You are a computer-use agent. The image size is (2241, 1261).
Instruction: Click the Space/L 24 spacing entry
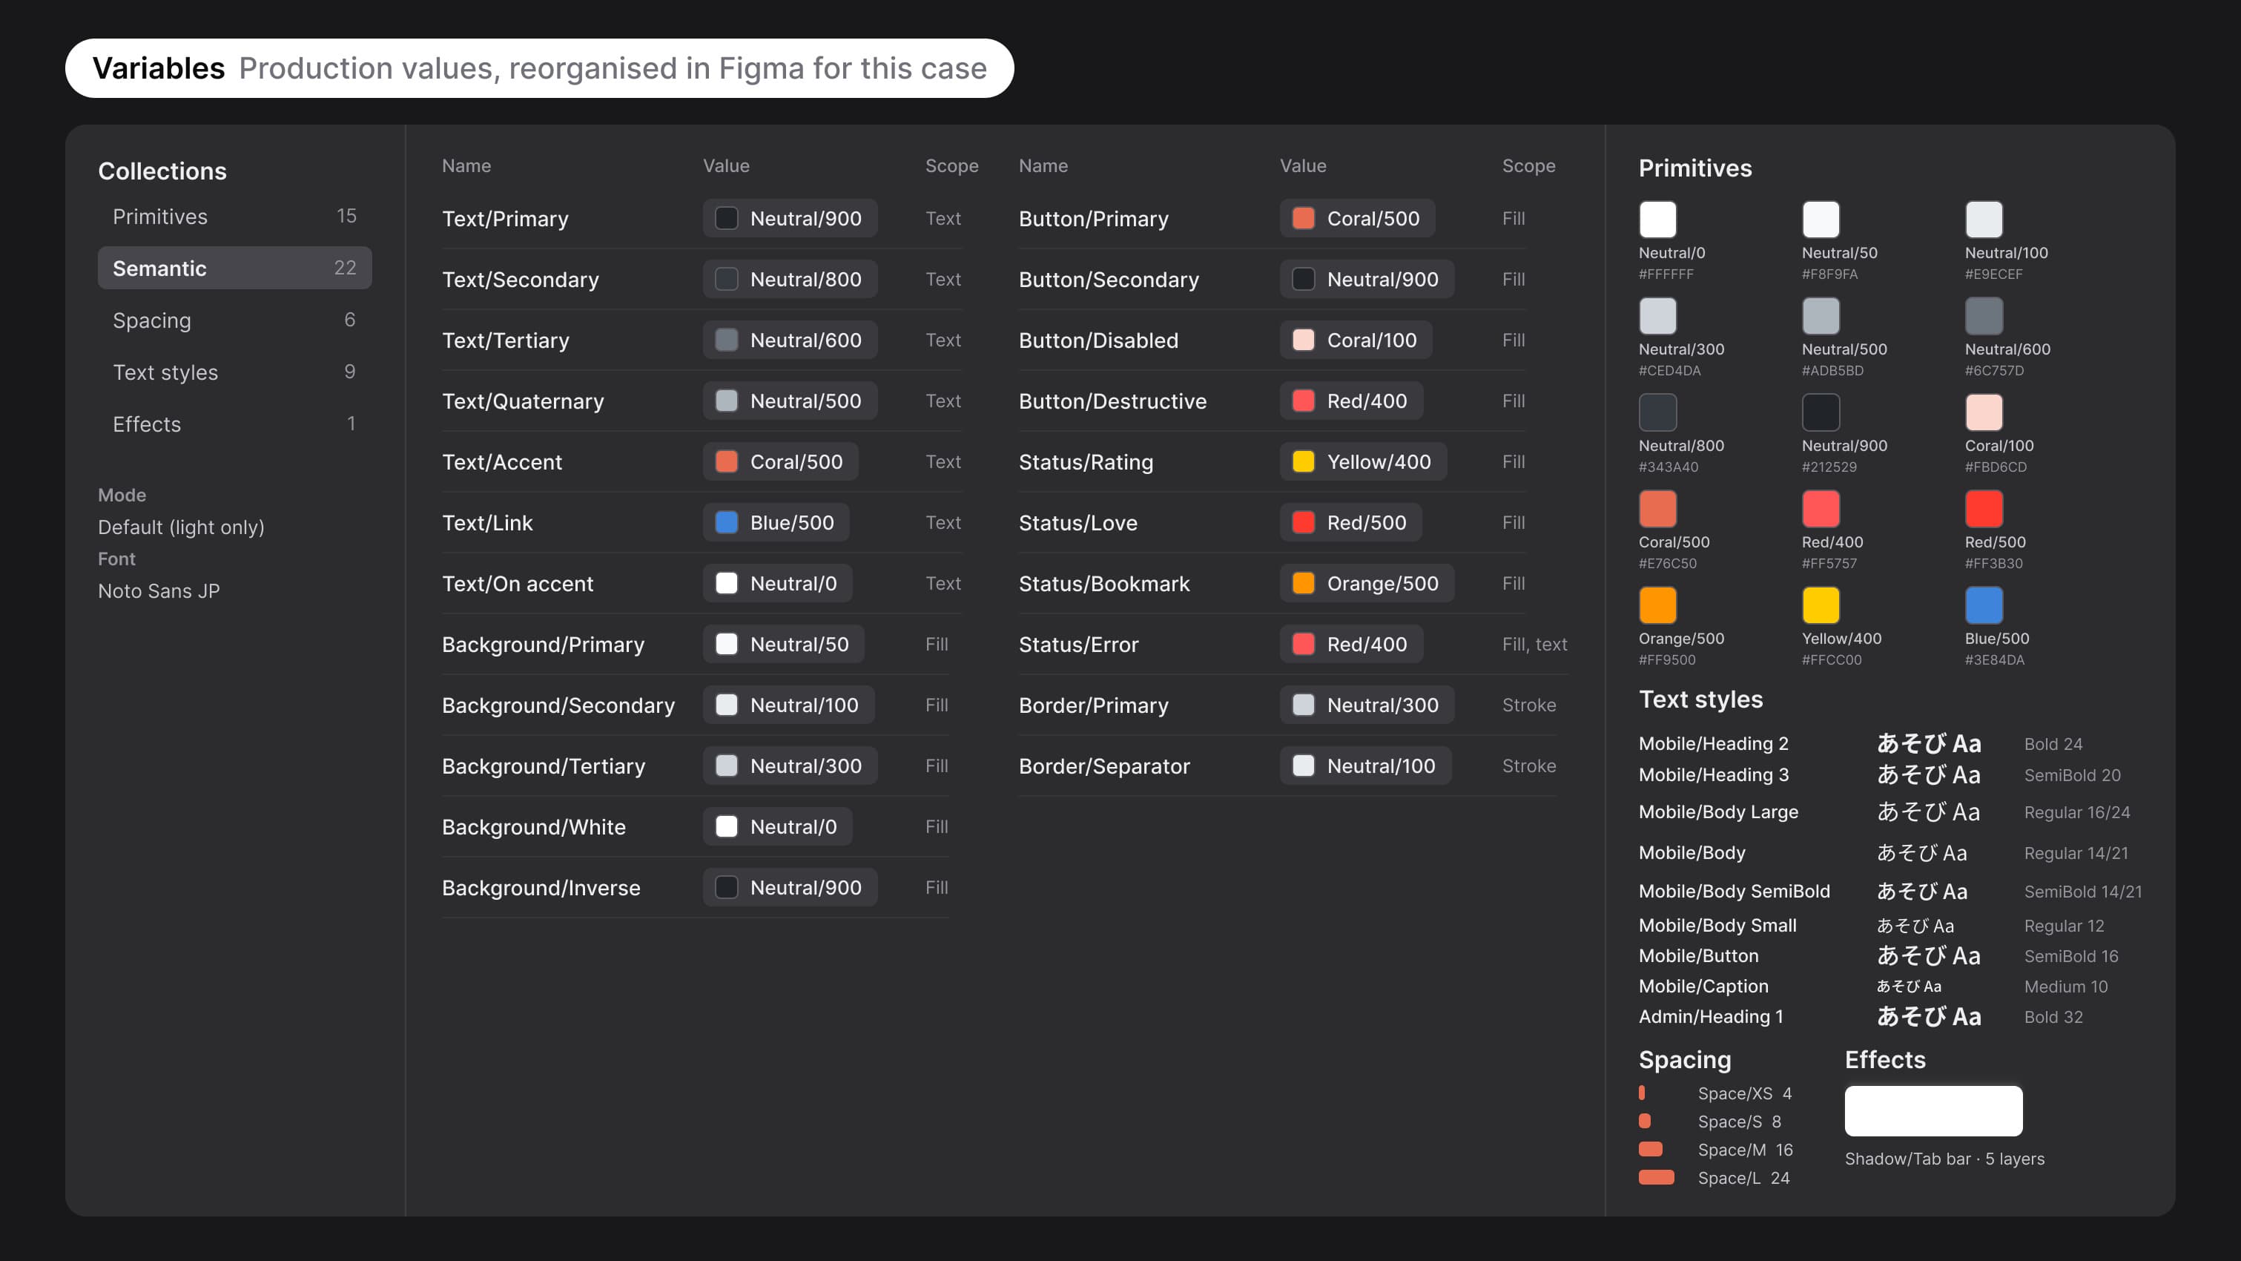(x=1714, y=1177)
